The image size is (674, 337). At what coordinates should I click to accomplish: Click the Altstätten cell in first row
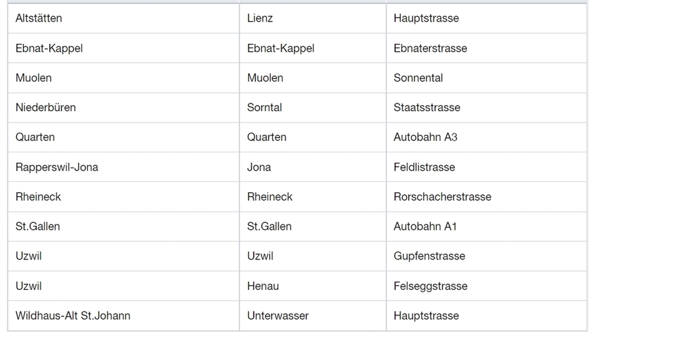[39, 18]
